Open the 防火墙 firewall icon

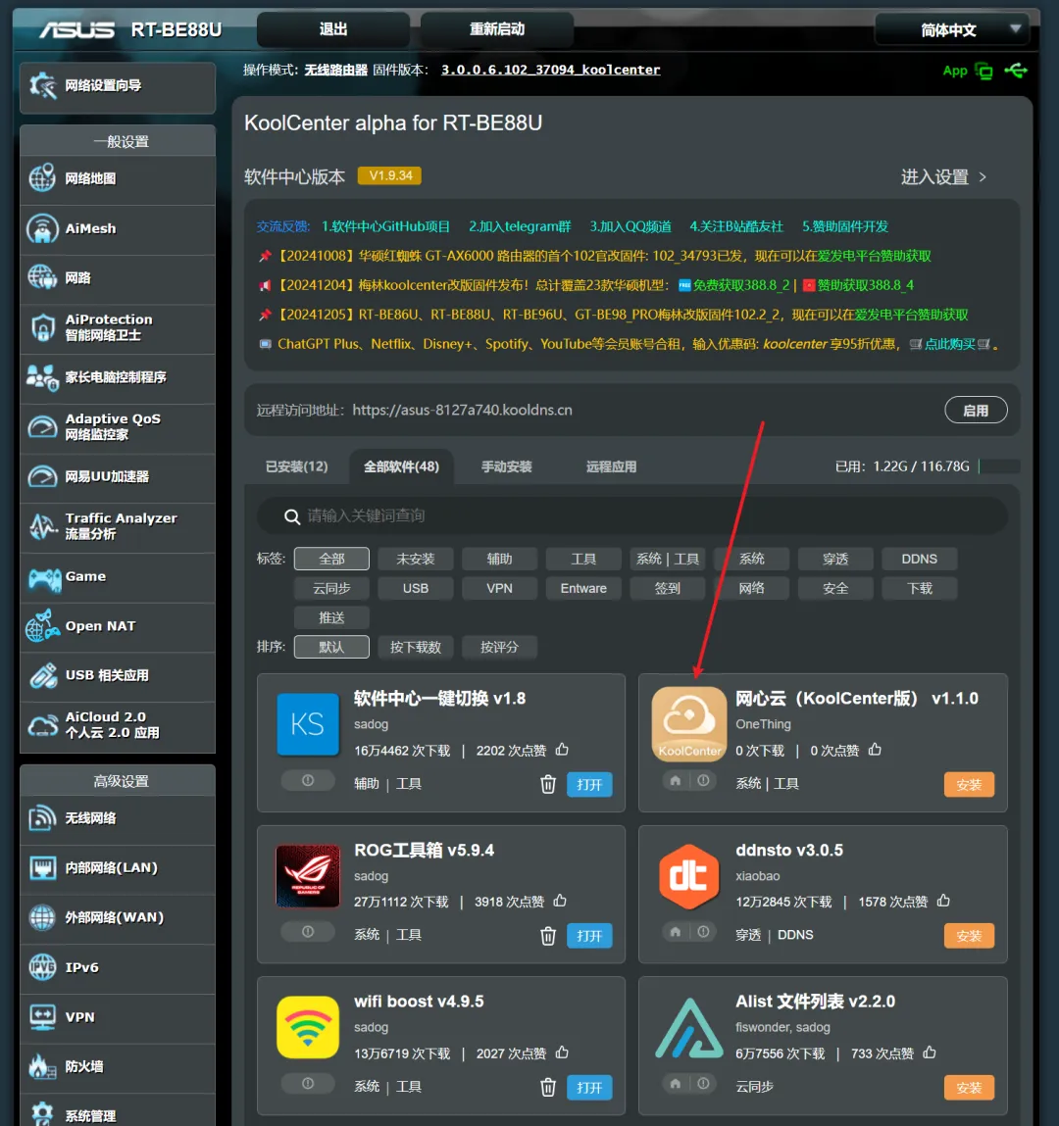click(x=42, y=1066)
